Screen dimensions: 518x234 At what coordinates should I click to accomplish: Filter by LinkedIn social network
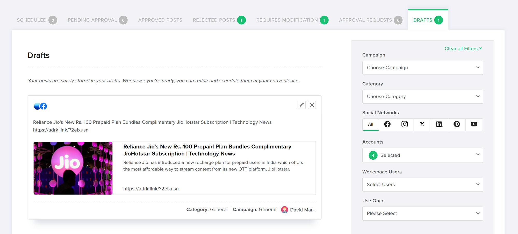[x=439, y=124]
